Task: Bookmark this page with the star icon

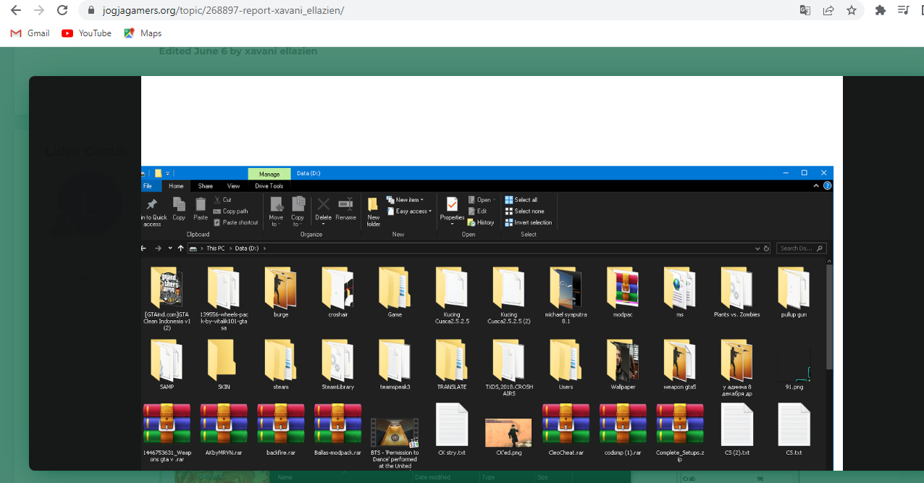Action: coord(852,10)
